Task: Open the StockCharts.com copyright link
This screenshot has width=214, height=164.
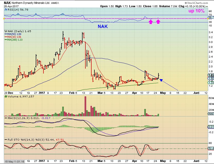Action: [x=197, y=3]
